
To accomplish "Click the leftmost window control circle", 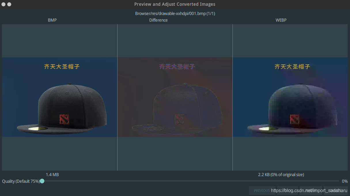I will pos(3,4).
